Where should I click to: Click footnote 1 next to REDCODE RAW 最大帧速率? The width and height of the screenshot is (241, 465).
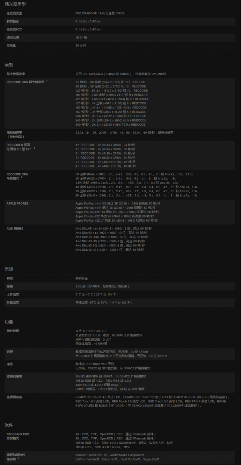pyautogui.click(x=47, y=81)
